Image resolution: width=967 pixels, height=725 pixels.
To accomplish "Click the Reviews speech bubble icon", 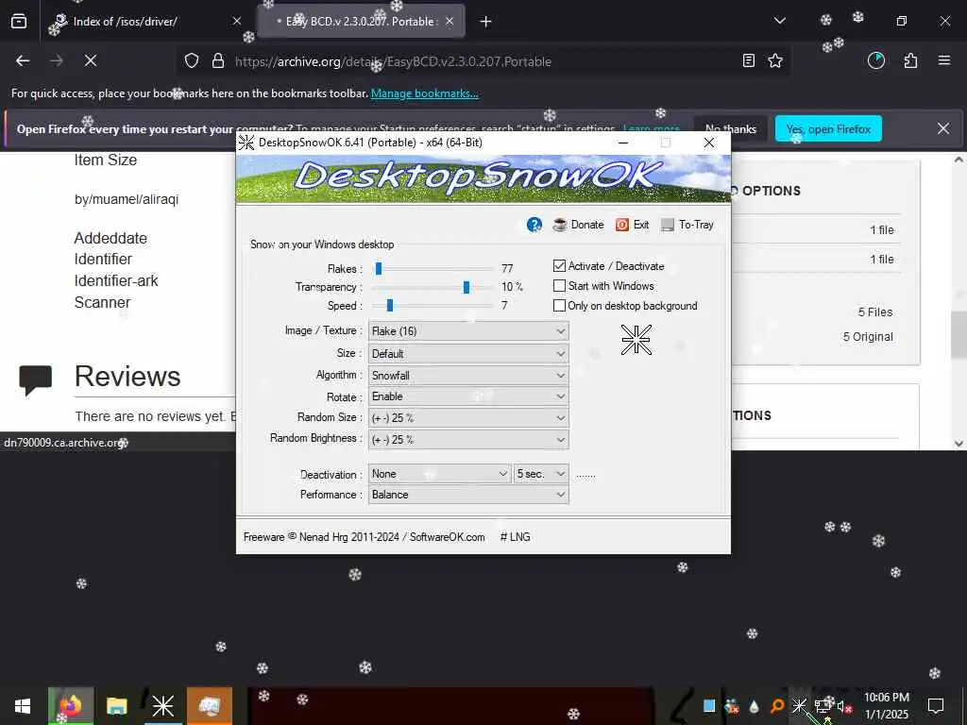I will click(x=35, y=379).
